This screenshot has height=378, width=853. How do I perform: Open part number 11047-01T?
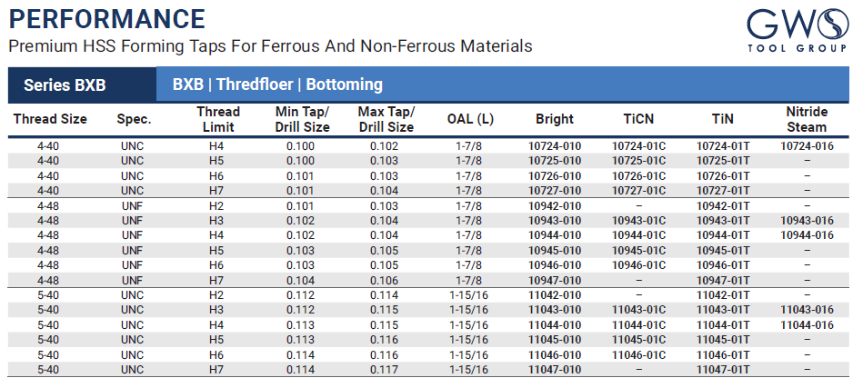pyautogui.click(x=723, y=370)
